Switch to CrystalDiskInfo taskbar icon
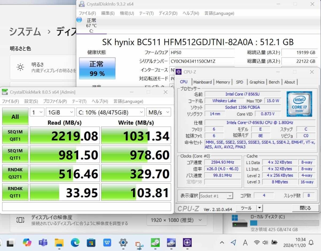321x251 pixels. [x=171, y=243]
